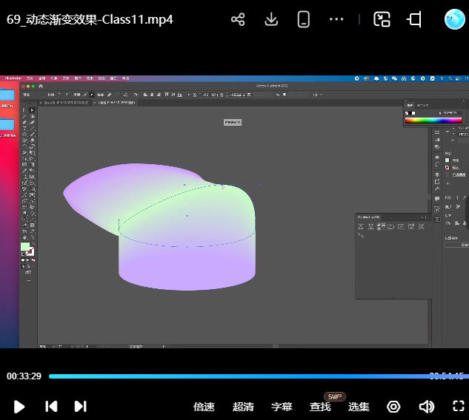Image resolution: width=469 pixels, height=420 pixels.
Task: Click the pin window icon beside avatar
Action: click(414, 20)
